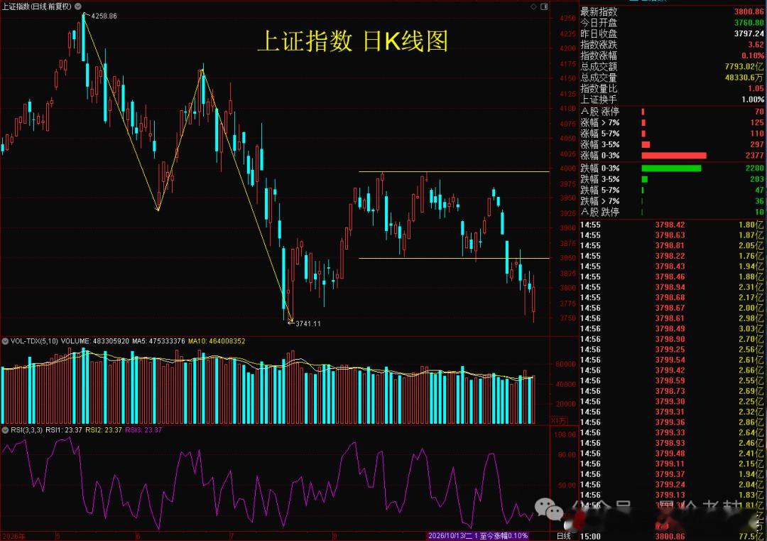
Task: Click the 最新指数 value 3800.86
Action: coord(749,12)
